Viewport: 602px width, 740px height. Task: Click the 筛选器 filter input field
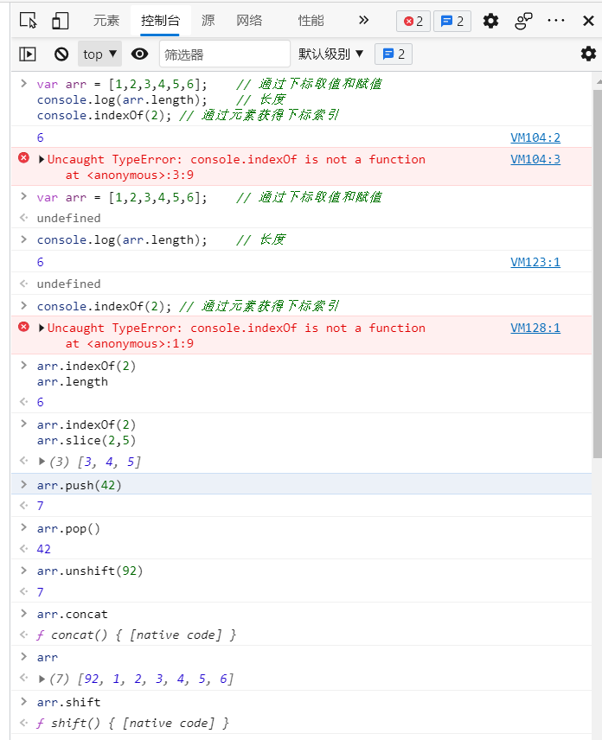[x=224, y=54]
